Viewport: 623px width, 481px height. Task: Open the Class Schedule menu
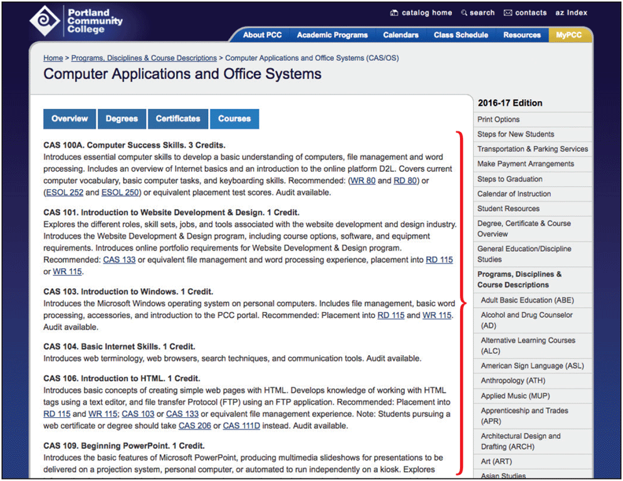[461, 35]
